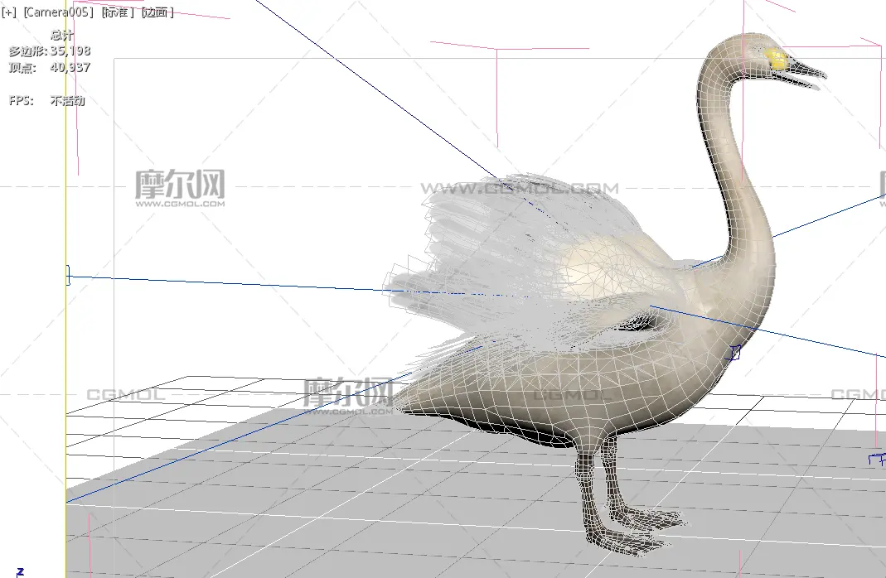This screenshot has height=578, width=886.
Task: Click the swan's yellow eye patch
Action: pyautogui.click(x=777, y=58)
